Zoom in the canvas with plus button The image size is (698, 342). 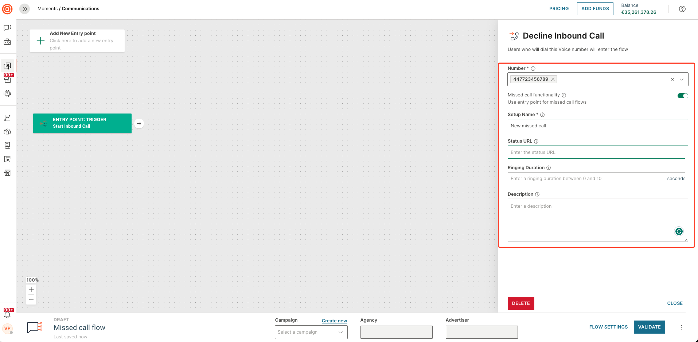pos(31,290)
